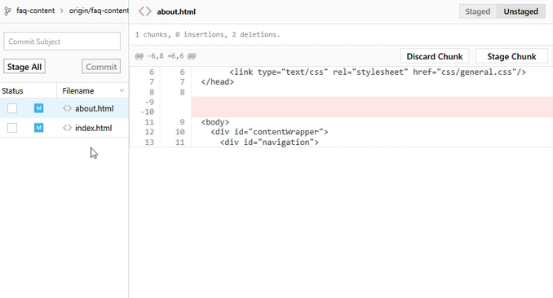The width and height of the screenshot is (553, 298).
Task: Click the branch icon beside faq-content
Action: tap(8, 11)
